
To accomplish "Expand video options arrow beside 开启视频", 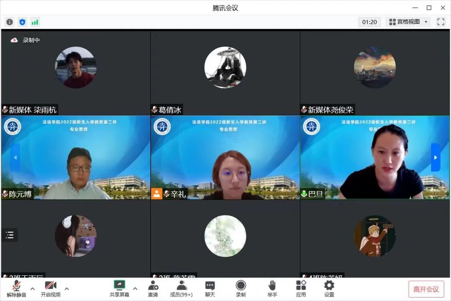I will pyautogui.click(x=67, y=288).
